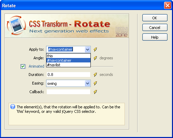Click the DMXzone logo in the banner
This screenshot has height=138, width=173.
[x=121, y=32]
